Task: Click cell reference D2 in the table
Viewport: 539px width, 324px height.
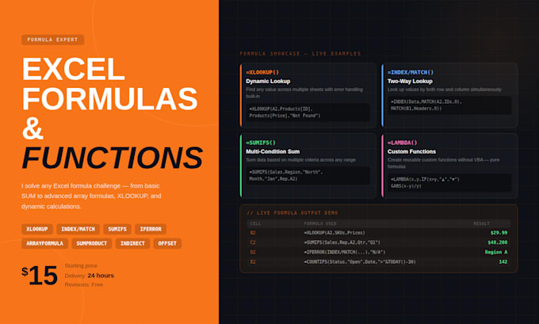Action: click(x=253, y=252)
